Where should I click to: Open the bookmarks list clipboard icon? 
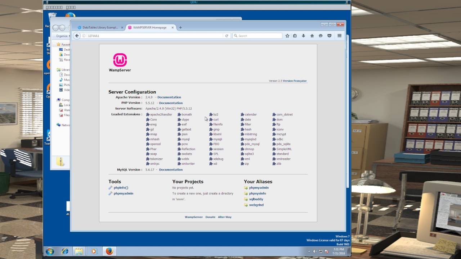295,36
